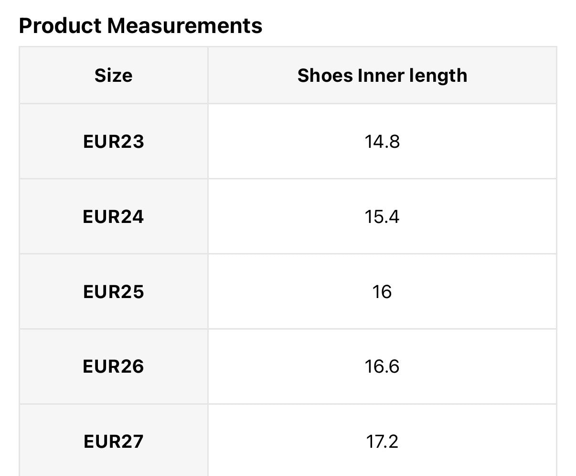This screenshot has width=576, height=476.
Task: Select the EUR25 size cell
Action: (113, 292)
